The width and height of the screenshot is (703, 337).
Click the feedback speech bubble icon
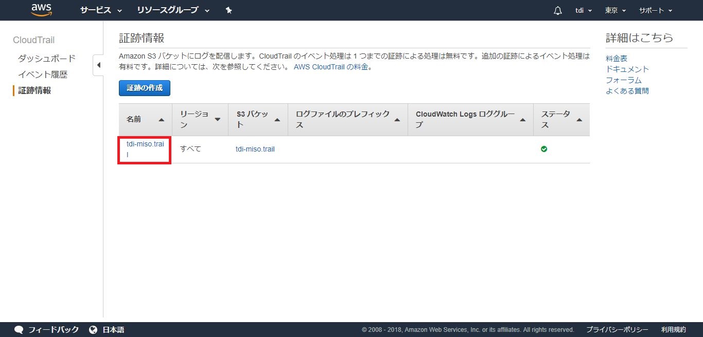click(x=19, y=329)
